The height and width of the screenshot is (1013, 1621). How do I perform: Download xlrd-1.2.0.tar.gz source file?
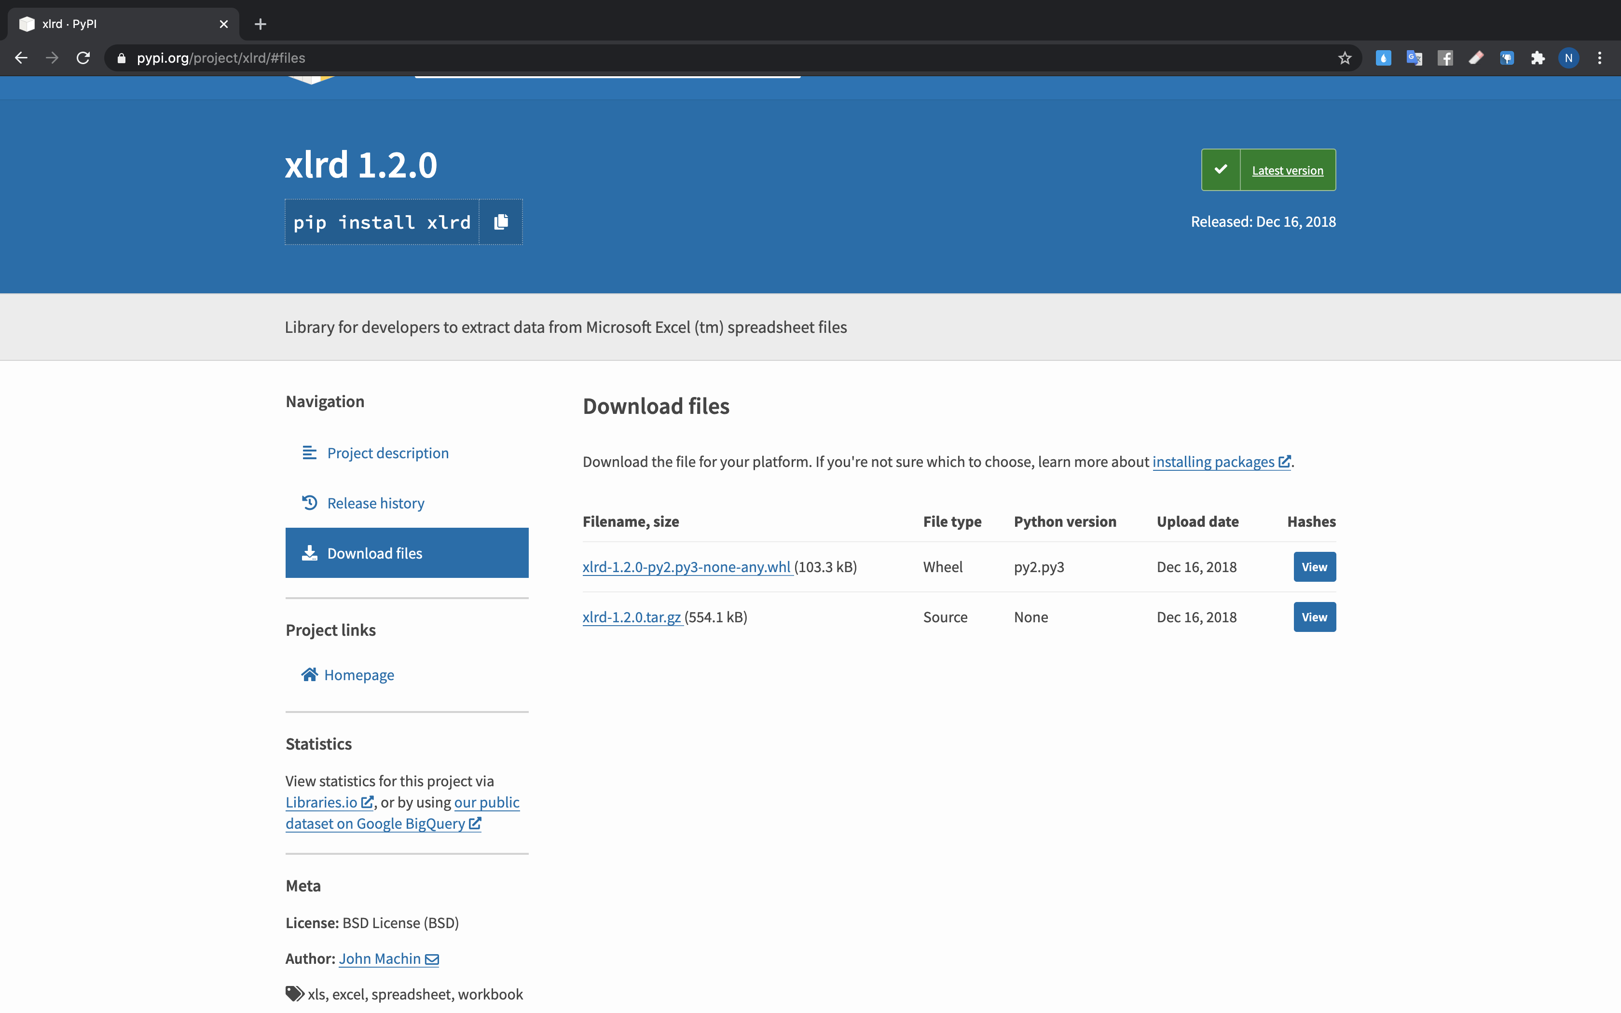coord(632,617)
